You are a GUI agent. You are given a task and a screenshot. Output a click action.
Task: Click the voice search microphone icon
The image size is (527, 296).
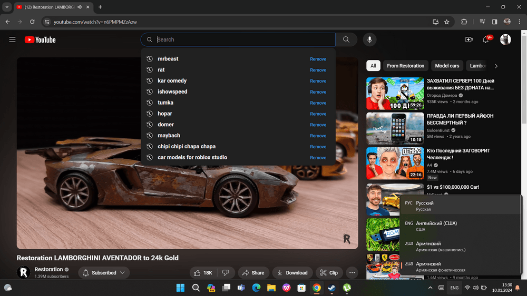[369, 39]
